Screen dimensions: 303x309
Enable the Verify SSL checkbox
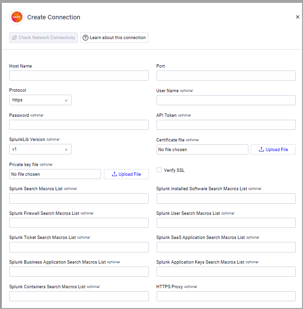[x=159, y=170]
